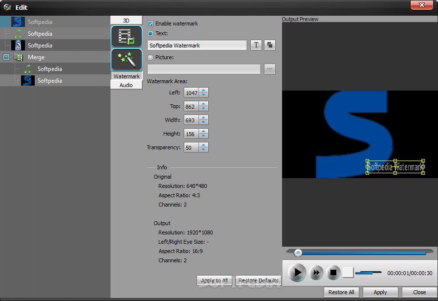Decrease the Width value with down arrow

click(204, 122)
